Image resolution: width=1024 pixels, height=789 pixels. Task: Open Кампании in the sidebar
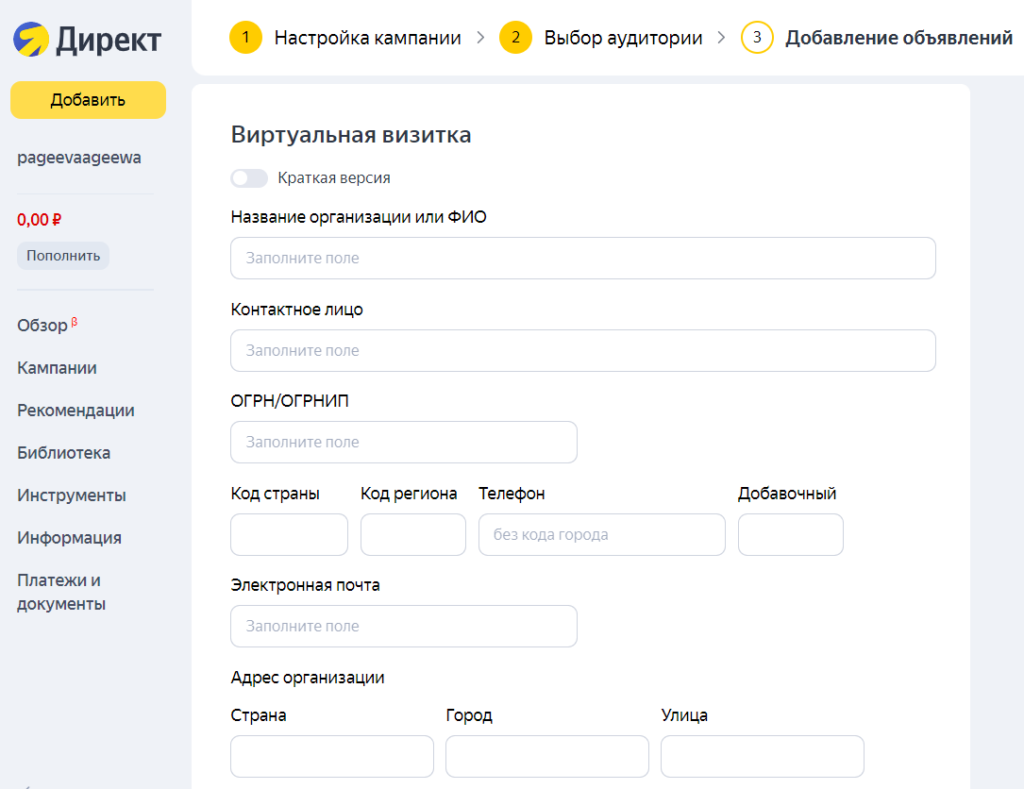coord(57,368)
